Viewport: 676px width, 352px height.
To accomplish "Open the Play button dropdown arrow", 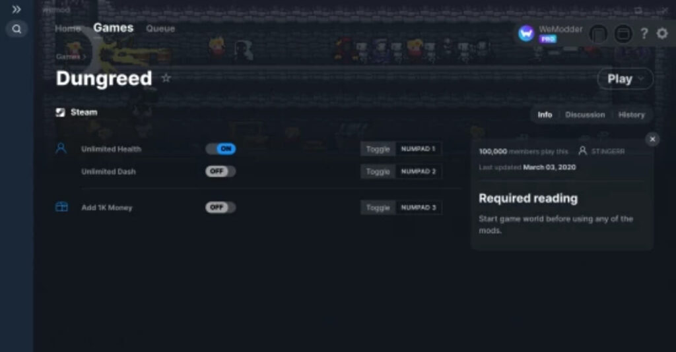I will 641,79.
